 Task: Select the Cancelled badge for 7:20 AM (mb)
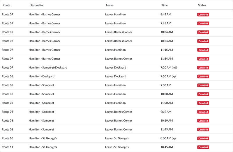click(x=203, y=68)
